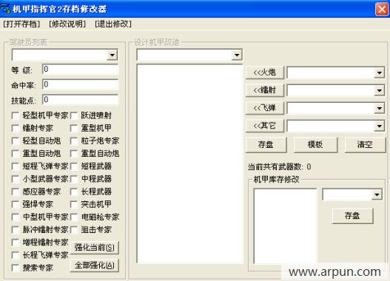Focus the 等级 level input field
Image resolution: width=390 pixels, height=281 pixels.
[81, 70]
